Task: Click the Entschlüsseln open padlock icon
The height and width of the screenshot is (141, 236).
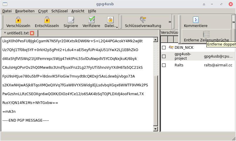Action: (47, 20)
